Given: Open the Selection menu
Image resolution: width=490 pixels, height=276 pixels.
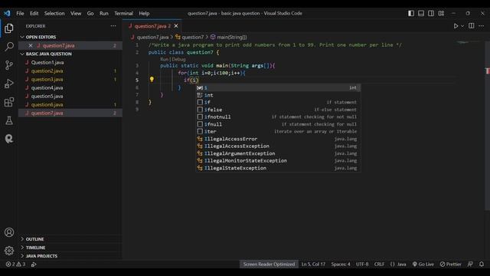Looking at the screenshot, I should pos(54,14).
